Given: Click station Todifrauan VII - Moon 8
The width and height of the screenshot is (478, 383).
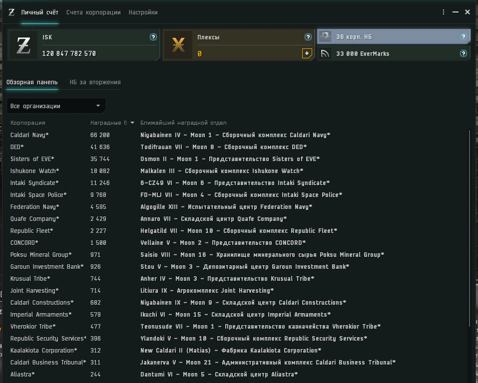Looking at the screenshot, I should [x=223, y=147].
